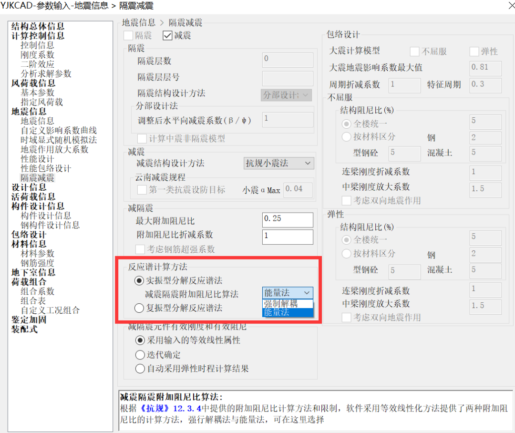The width and height of the screenshot is (515, 433).
Task: Open 装配式 tree category
Action: click(25, 330)
